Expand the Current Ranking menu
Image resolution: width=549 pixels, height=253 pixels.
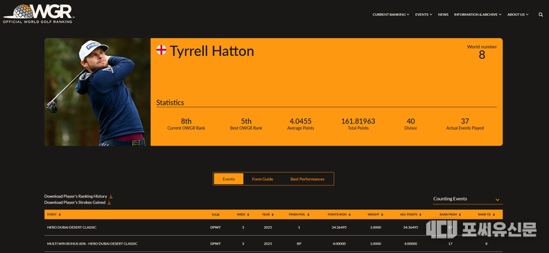coord(391,15)
